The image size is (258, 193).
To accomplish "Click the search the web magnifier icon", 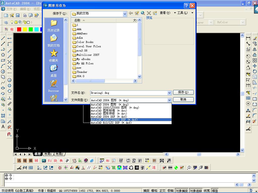I will (143, 13).
